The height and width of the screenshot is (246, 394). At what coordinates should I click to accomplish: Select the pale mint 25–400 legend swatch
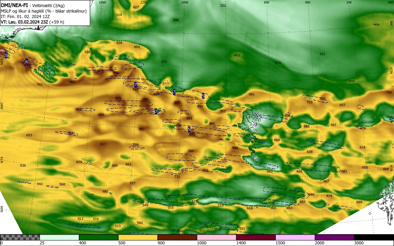coord(59,237)
